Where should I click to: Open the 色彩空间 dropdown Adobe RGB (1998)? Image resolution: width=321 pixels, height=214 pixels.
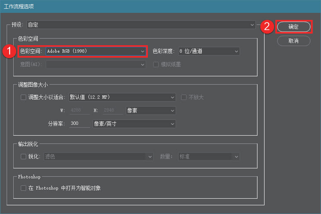click(x=96, y=51)
